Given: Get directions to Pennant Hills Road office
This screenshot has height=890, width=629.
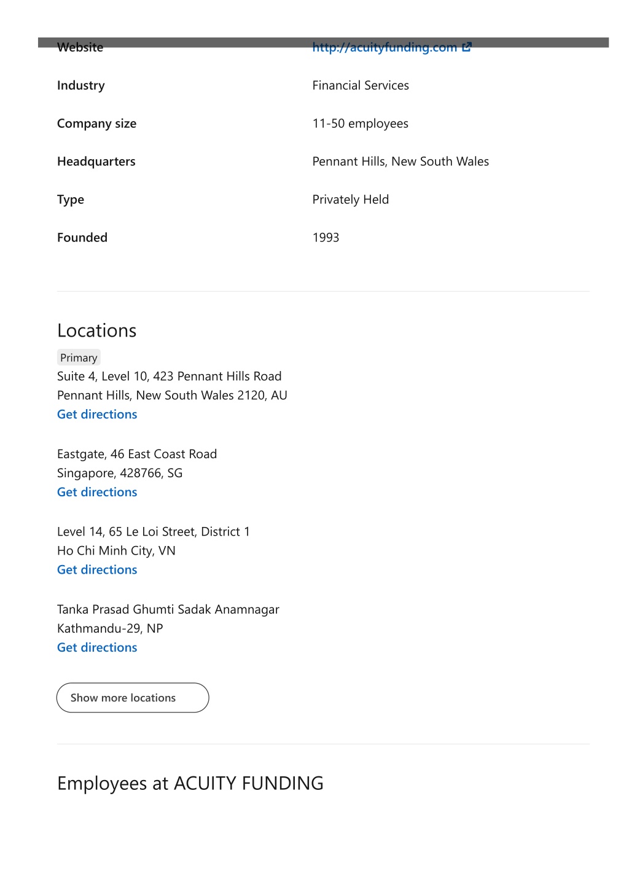Looking at the screenshot, I should [x=97, y=415].
